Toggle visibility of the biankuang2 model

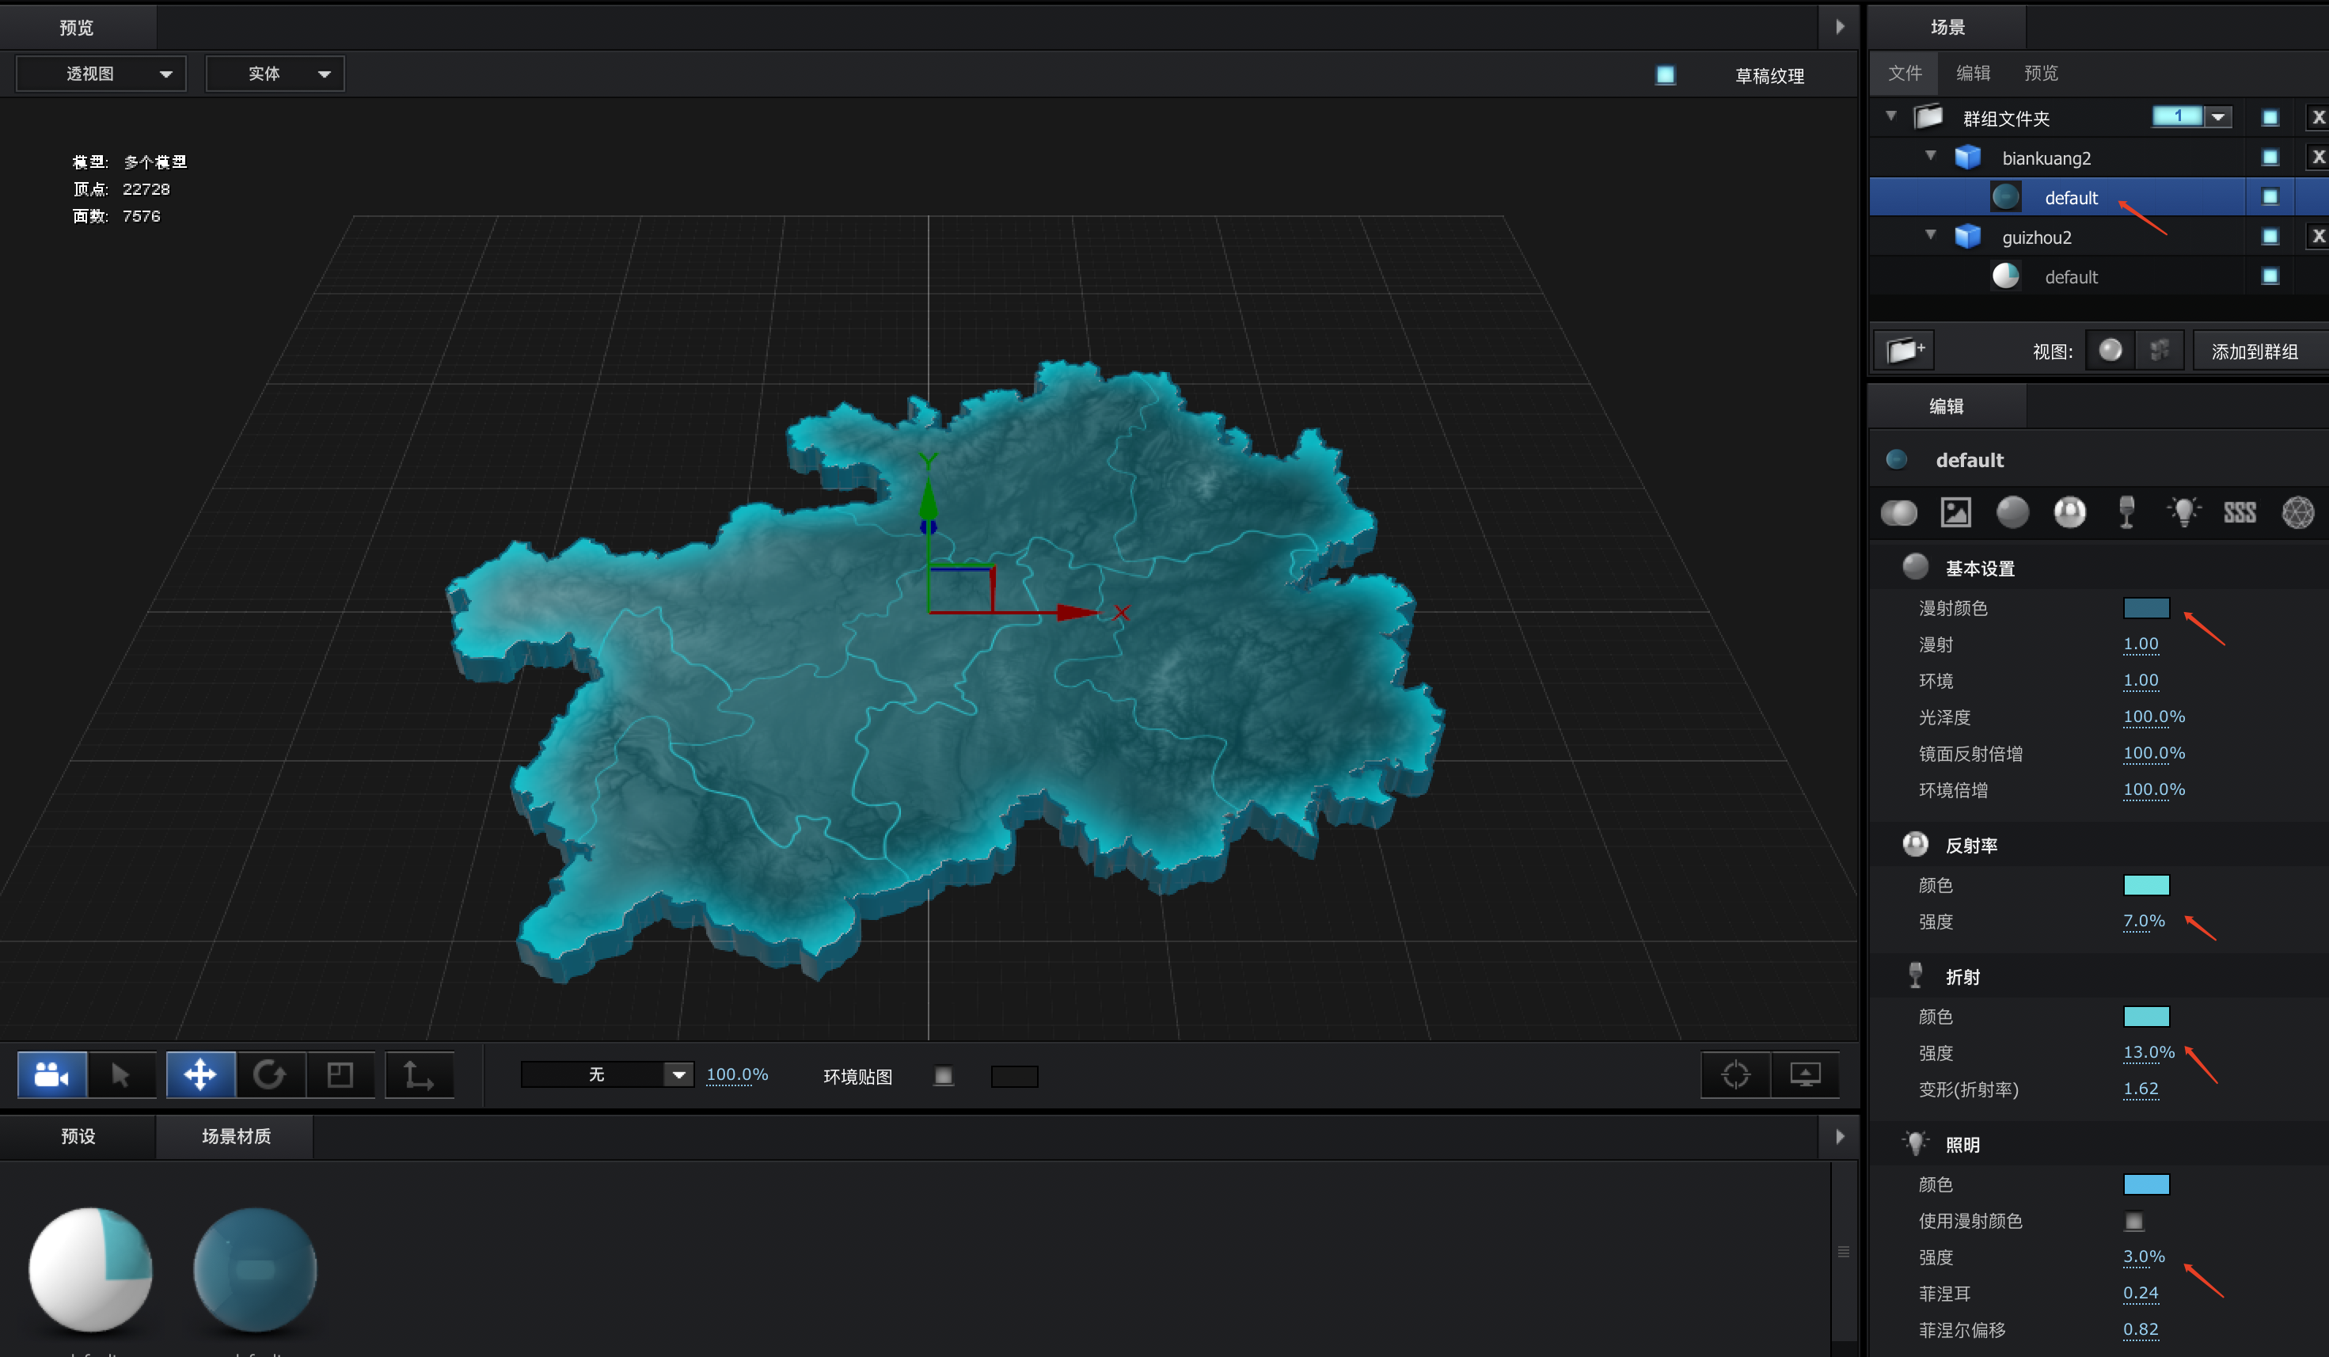[2270, 158]
